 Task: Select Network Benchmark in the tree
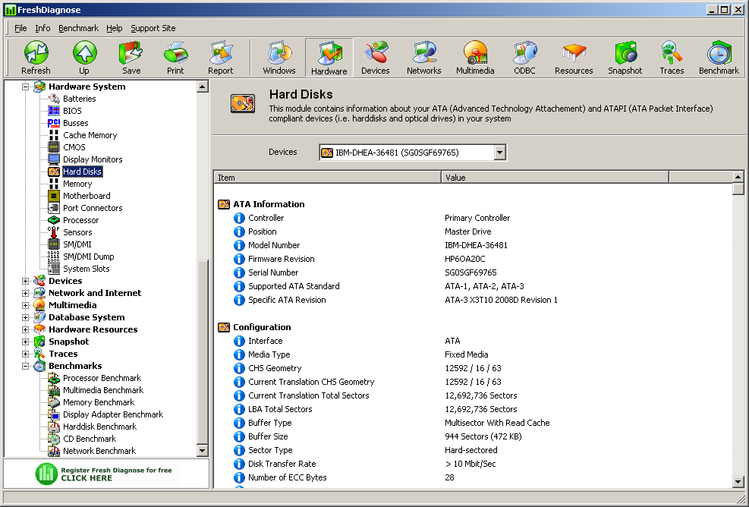coord(99,451)
